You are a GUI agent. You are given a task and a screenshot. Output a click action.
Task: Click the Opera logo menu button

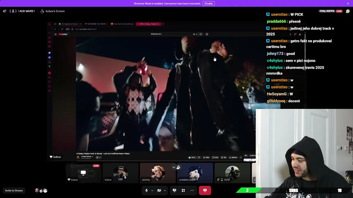(x=49, y=24)
